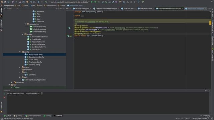This screenshot has height=120, width=214.
Task: Expand the resources folder
Action: 12,82
